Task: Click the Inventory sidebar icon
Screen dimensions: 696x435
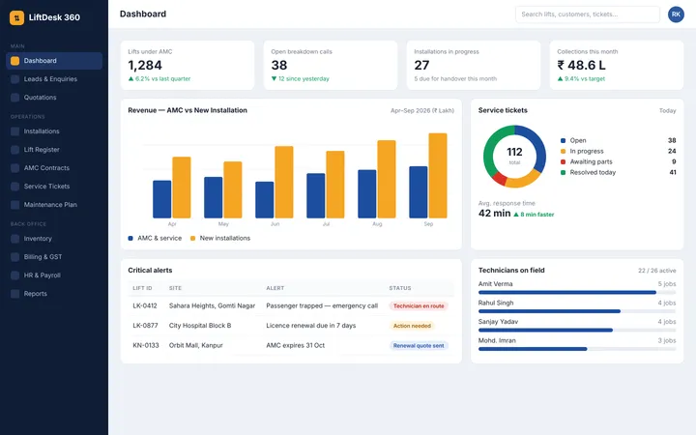Action: [x=14, y=239]
